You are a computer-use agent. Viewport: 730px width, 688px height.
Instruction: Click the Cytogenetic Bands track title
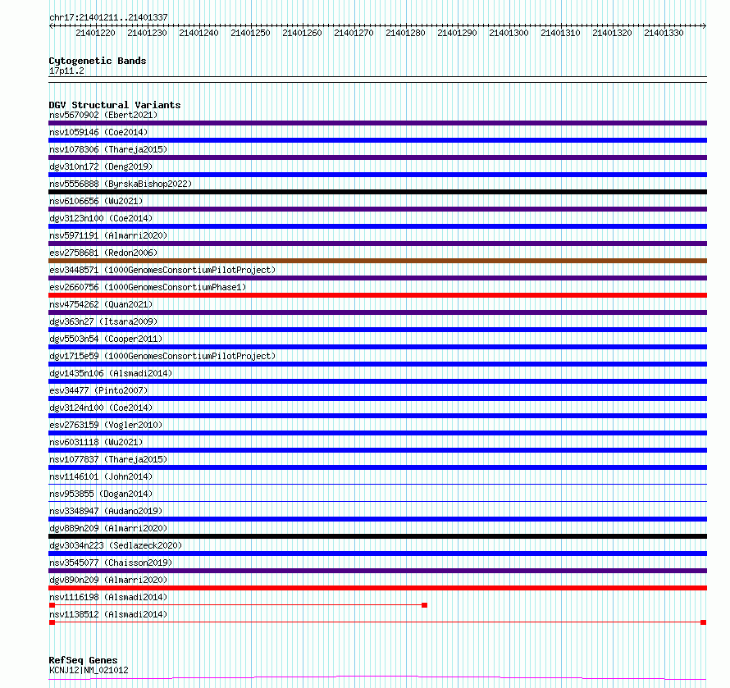point(98,61)
